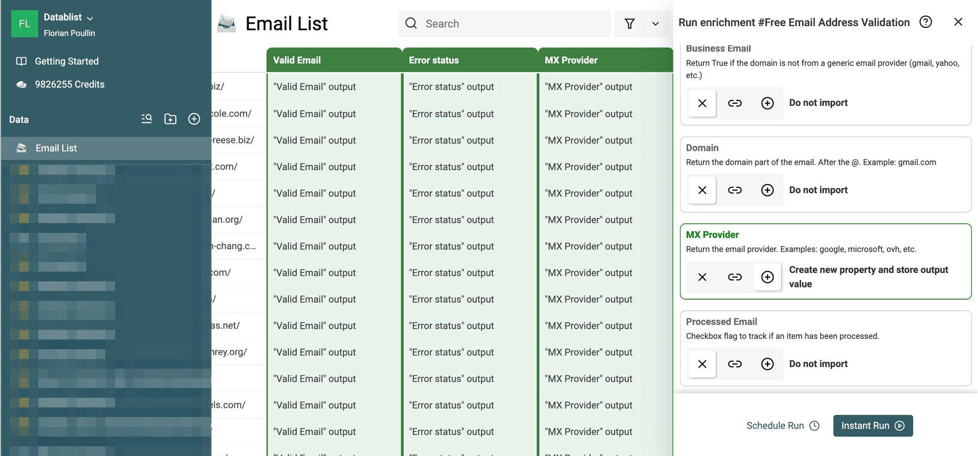
Task: Create new property for Processed Email
Action: (767, 364)
